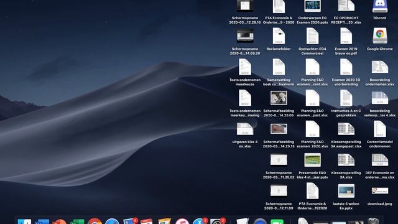Select Schermafbeelding 2020-0...14.25.05 image
Viewport: 398px width, 224px height.
coord(279,98)
